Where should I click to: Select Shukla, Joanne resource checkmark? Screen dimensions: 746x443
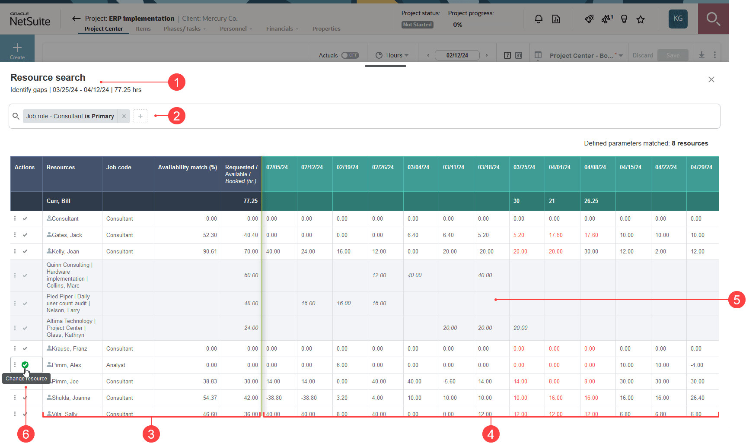pos(25,398)
